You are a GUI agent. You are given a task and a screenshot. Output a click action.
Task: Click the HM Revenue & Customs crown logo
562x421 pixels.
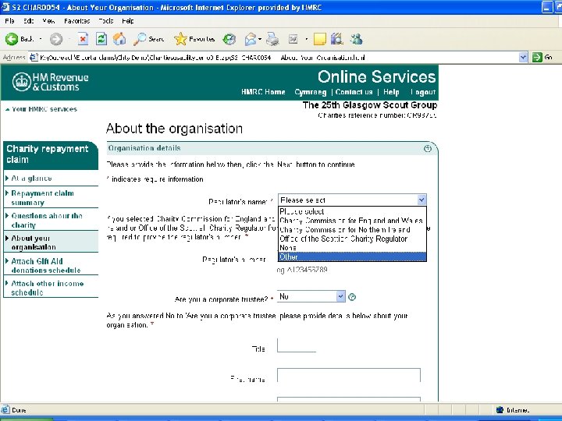click(x=22, y=82)
